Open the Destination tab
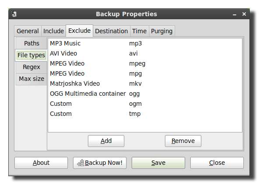 point(111,31)
